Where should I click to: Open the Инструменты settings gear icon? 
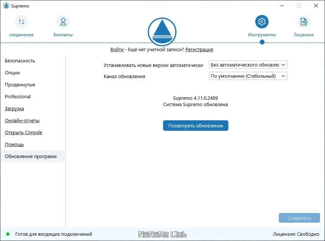(x=262, y=22)
